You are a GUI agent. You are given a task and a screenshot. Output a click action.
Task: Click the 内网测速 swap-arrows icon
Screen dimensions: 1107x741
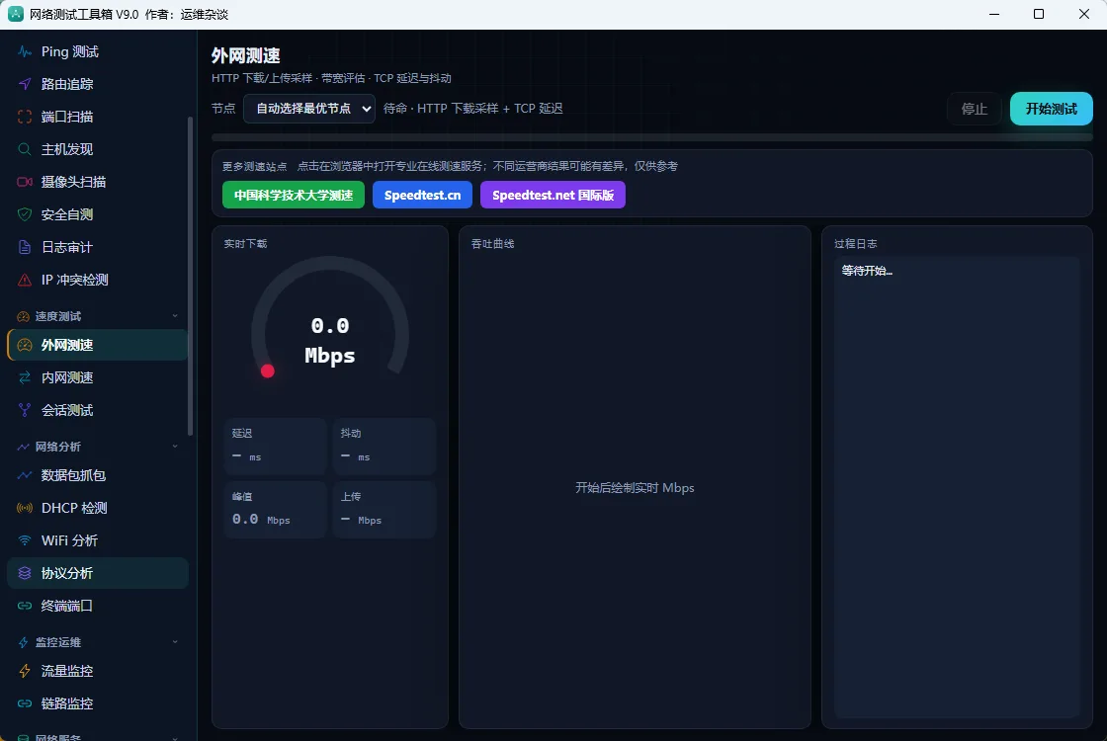coord(25,377)
